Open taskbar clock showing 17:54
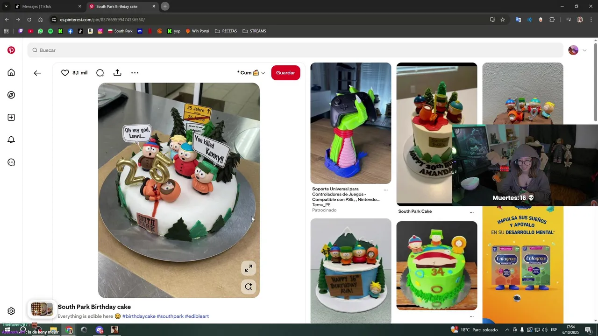Viewport: 598px width, 336px height. coord(570,330)
